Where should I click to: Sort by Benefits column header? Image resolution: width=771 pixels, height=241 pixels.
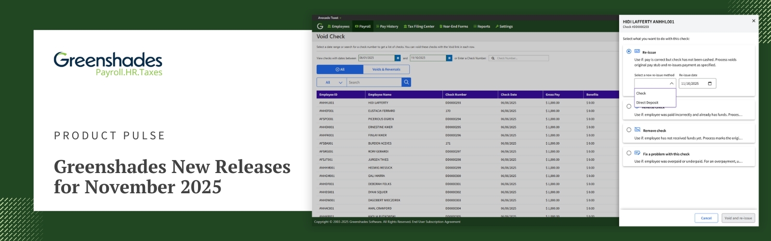pyautogui.click(x=592, y=94)
